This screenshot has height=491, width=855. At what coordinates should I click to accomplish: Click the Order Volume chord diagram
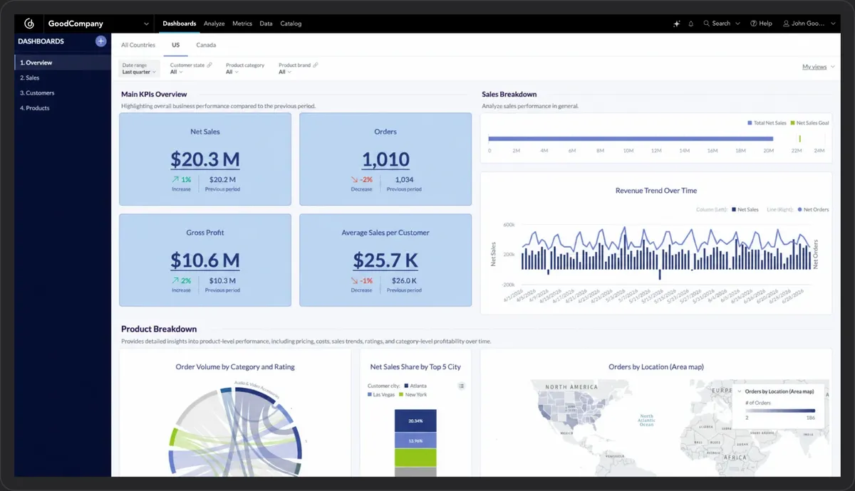(x=234, y=431)
